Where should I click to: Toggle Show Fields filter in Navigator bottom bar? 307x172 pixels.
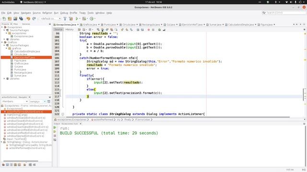pyautogui.click(x=7, y=165)
